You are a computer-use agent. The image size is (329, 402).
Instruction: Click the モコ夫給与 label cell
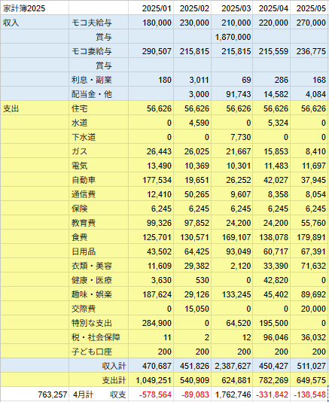tap(99, 23)
